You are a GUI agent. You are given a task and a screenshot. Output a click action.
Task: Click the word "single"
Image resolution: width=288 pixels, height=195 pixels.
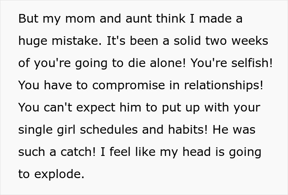point(35,130)
